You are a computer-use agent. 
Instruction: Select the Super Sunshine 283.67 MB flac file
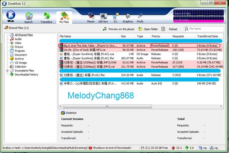pyautogui.click(x=141, y=58)
